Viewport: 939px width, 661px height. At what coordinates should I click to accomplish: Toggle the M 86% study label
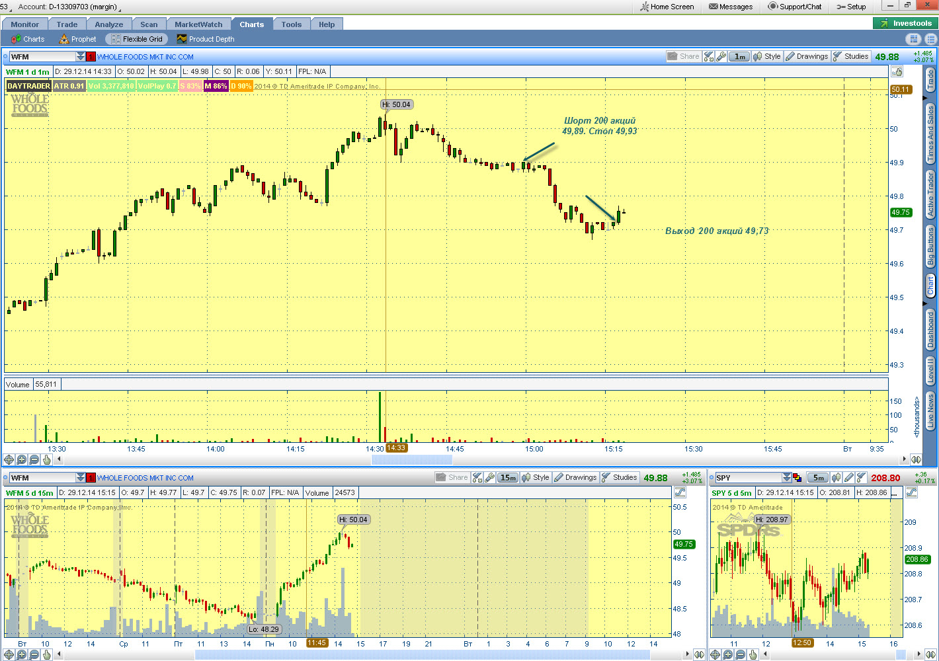[216, 86]
